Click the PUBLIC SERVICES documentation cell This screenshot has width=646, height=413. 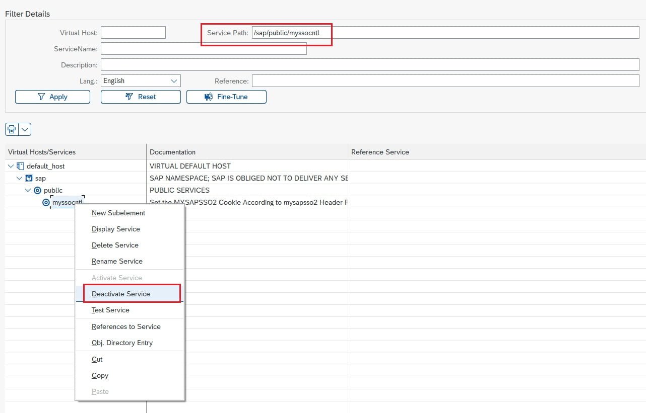point(247,190)
